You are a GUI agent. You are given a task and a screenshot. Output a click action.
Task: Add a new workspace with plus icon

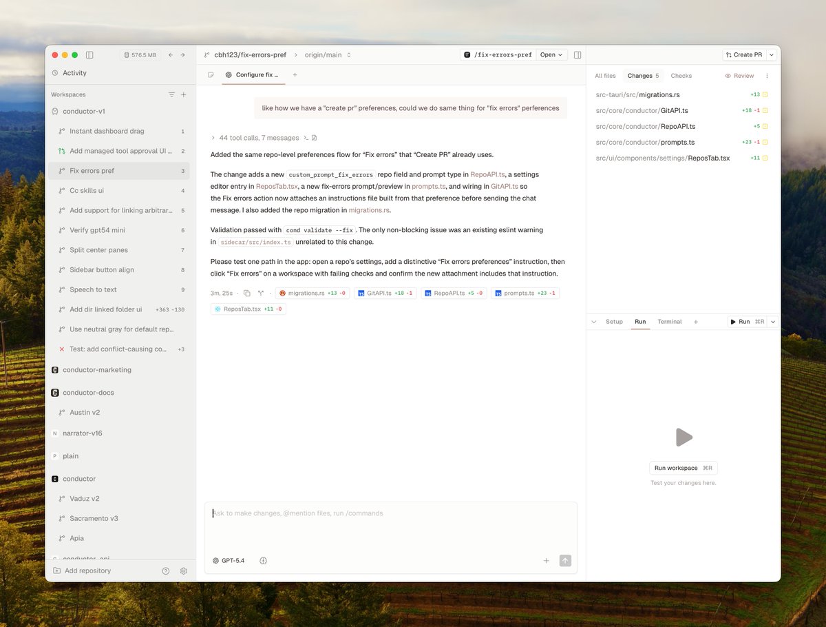184,94
